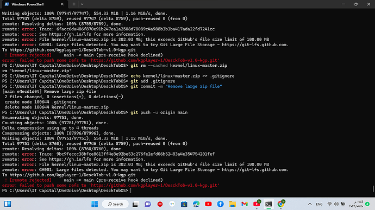
Task: Open the clock and date flyout
Action: pyautogui.click(x=356, y=204)
